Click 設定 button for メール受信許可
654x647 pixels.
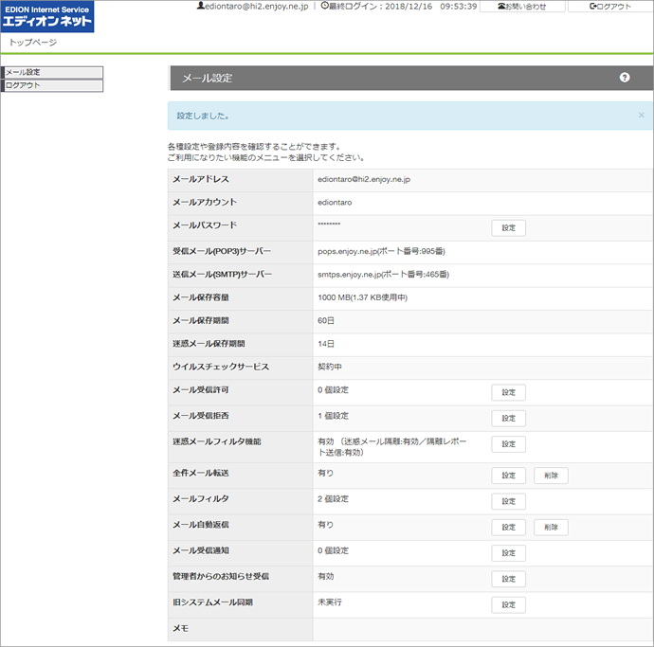(508, 392)
